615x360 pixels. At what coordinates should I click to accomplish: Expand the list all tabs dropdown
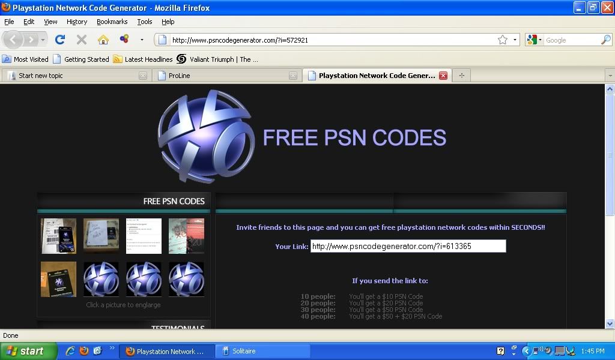610,76
